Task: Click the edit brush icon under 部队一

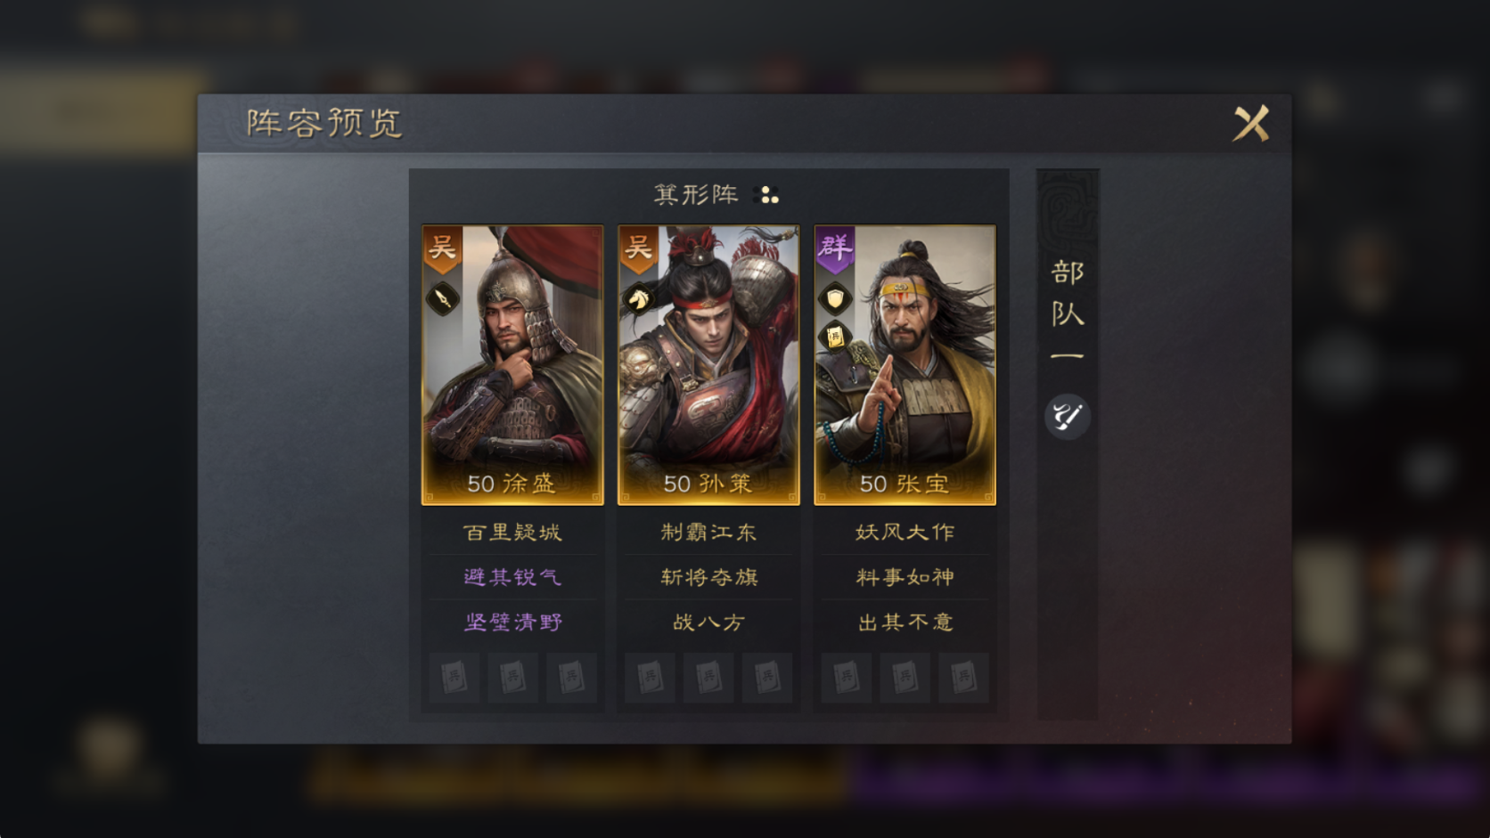Action: (x=1067, y=416)
